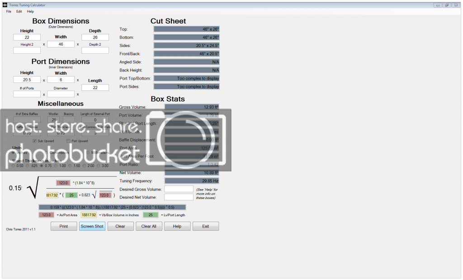Screen dimensions: 463x280
Task: Click the Clear All button
Action: click(x=149, y=226)
